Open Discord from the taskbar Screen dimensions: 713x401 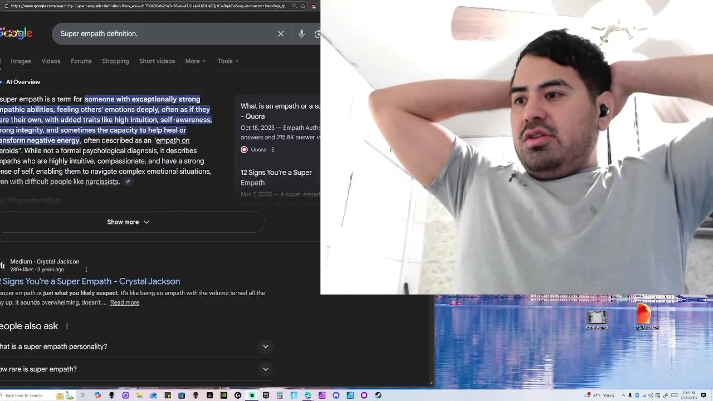pos(336,395)
